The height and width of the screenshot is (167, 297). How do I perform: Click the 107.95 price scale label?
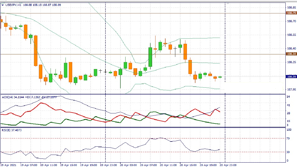(291, 90)
